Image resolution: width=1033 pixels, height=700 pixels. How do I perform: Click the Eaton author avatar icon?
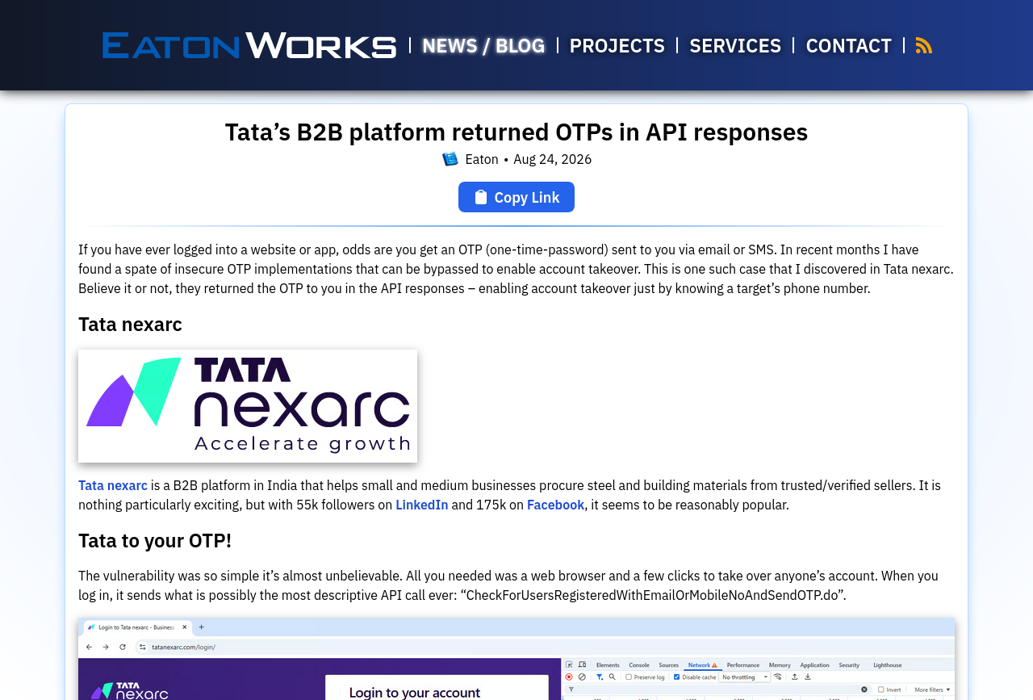tap(450, 159)
